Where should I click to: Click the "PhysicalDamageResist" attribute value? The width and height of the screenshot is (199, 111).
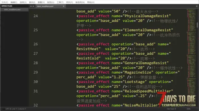(147, 16)
